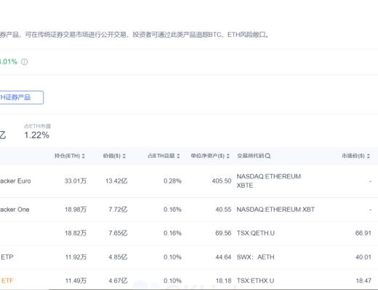The height and width of the screenshot is (290, 378).
Task: Click search icon beside 交易所代码 header
Action: (268, 156)
